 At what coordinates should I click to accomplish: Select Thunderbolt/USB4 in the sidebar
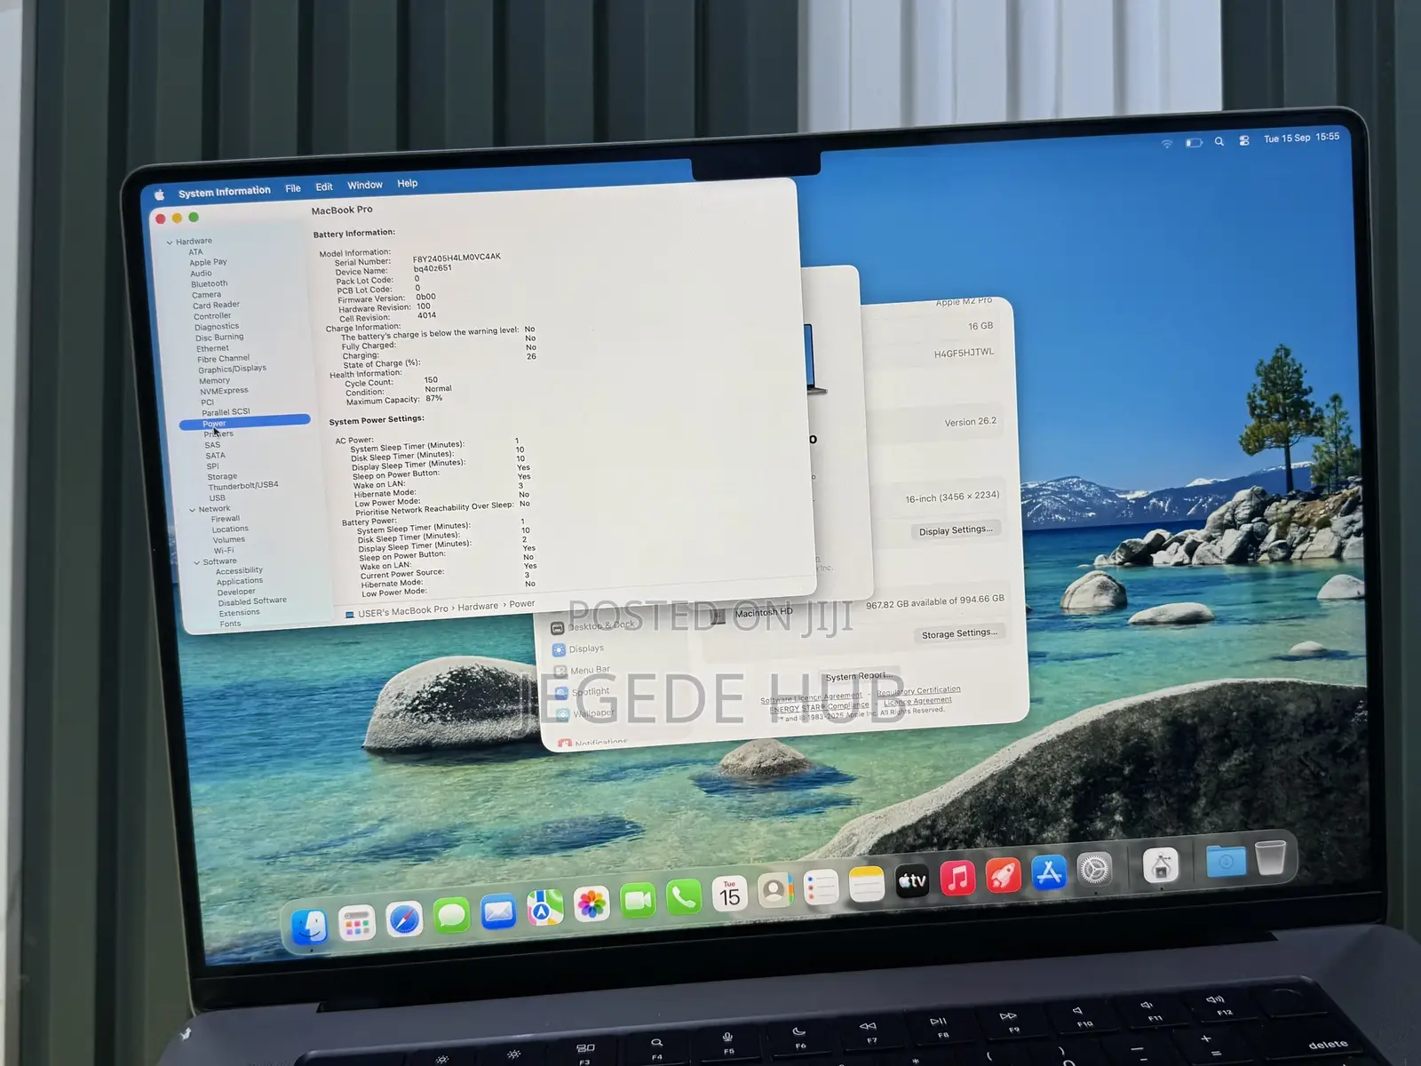point(243,486)
